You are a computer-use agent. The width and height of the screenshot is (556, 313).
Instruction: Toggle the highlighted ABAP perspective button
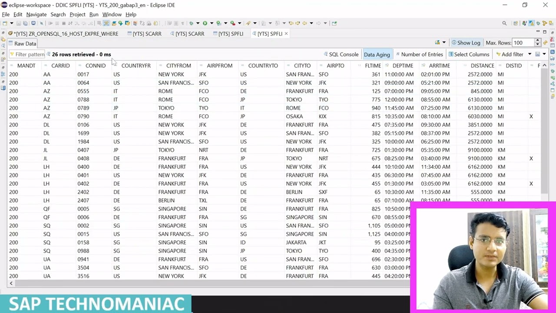point(532,23)
